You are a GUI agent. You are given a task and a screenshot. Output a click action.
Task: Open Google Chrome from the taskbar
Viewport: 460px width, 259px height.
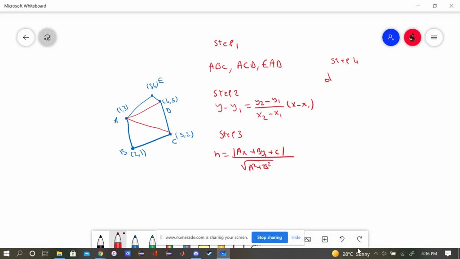pos(100,254)
